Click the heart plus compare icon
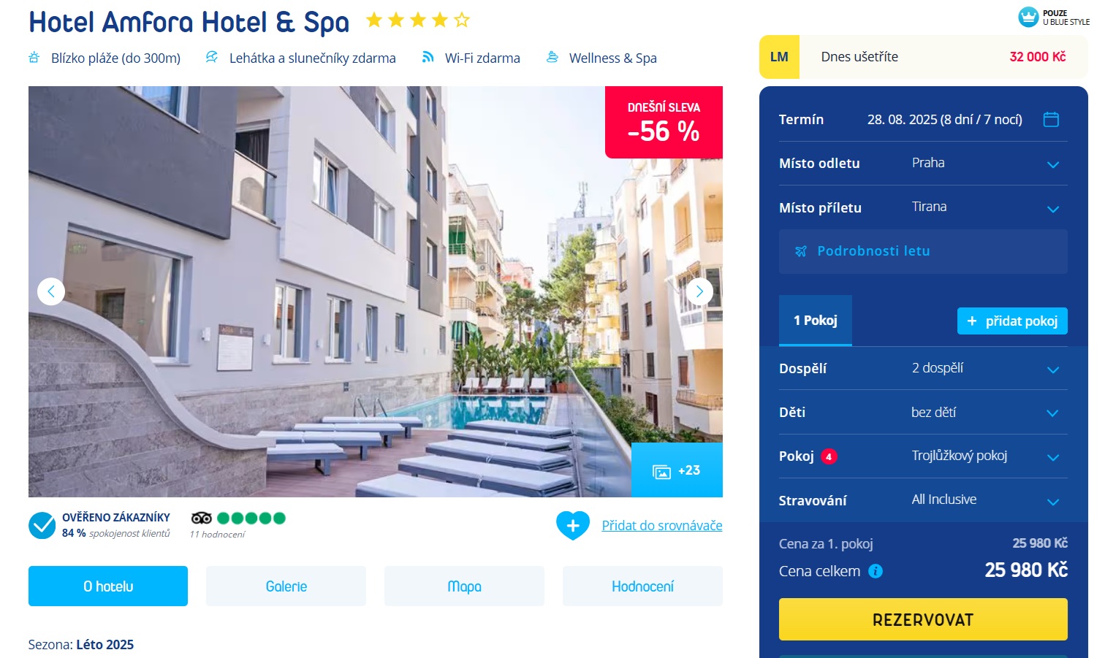This screenshot has height=658, width=1113. (573, 525)
